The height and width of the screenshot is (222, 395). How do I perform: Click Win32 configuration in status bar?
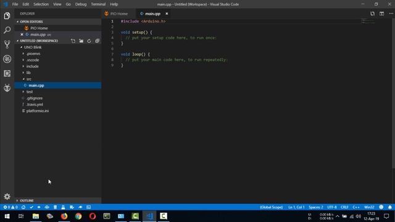pos(369,207)
